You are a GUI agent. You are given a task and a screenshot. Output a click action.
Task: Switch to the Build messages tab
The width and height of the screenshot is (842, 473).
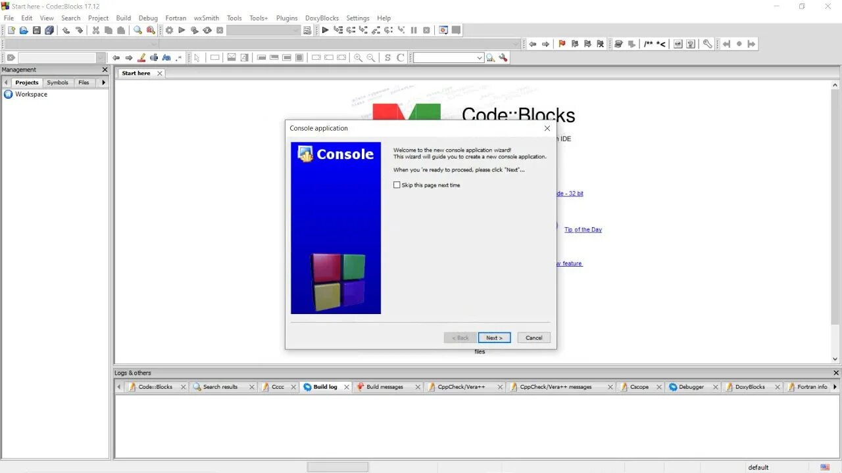point(385,387)
